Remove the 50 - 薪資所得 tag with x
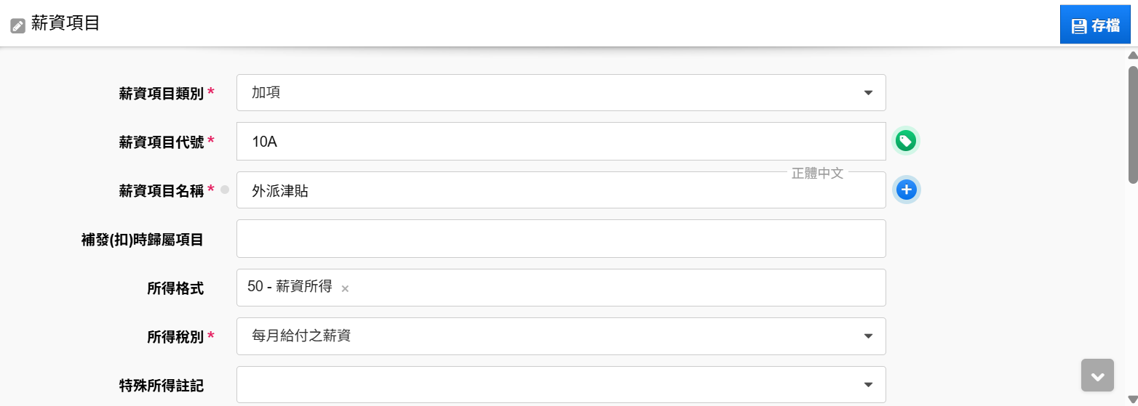Viewport: 1138px width, 406px height. point(345,288)
